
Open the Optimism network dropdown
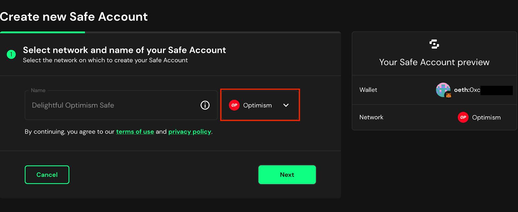click(x=260, y=105)
